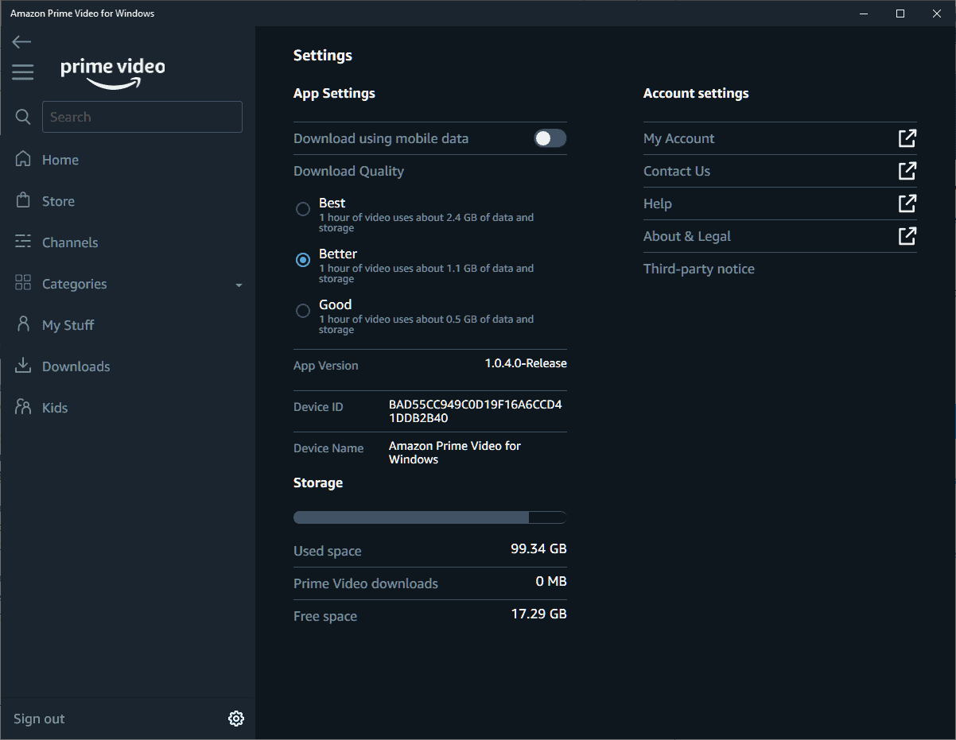Click the search magnifier icon
The image size is (956, 740).
(x=22, y=116)
